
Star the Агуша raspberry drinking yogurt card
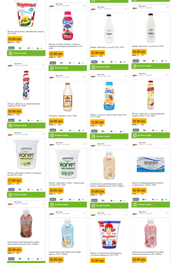click(84, 6)
